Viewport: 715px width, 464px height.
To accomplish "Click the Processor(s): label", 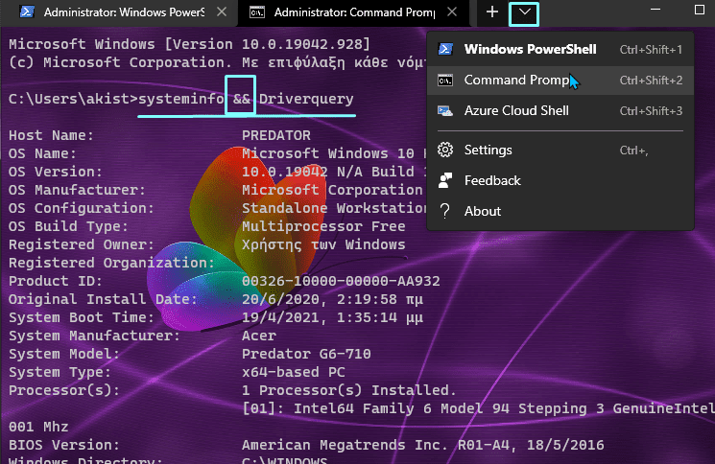I will (64, 390).
